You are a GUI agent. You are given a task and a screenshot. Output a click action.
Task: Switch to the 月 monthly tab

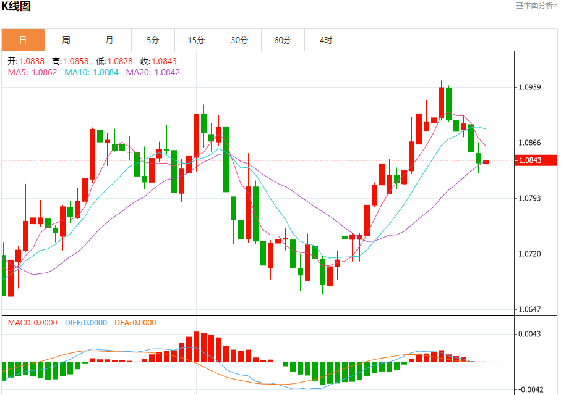coord(110,40)
